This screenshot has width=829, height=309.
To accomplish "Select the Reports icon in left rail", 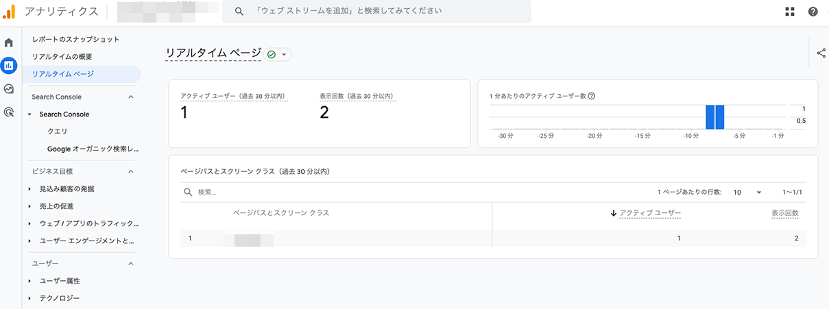I will pos(9,66).
